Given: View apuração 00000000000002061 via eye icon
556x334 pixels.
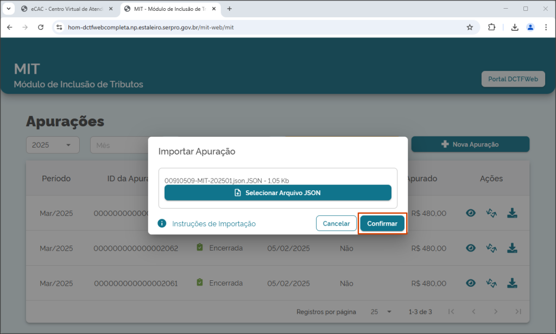Looking at the screenshot, I should (x=471, y=284).
